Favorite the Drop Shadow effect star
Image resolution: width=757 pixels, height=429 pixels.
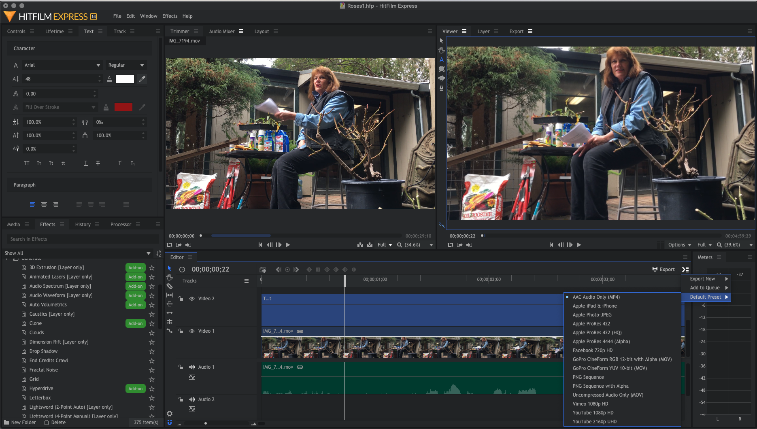[152, 351]
